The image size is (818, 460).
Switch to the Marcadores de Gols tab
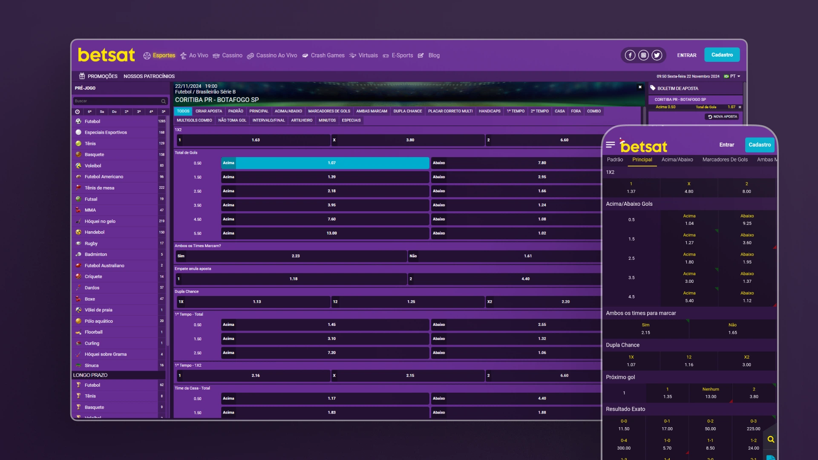pyautogui.click(x=329, y=111)
